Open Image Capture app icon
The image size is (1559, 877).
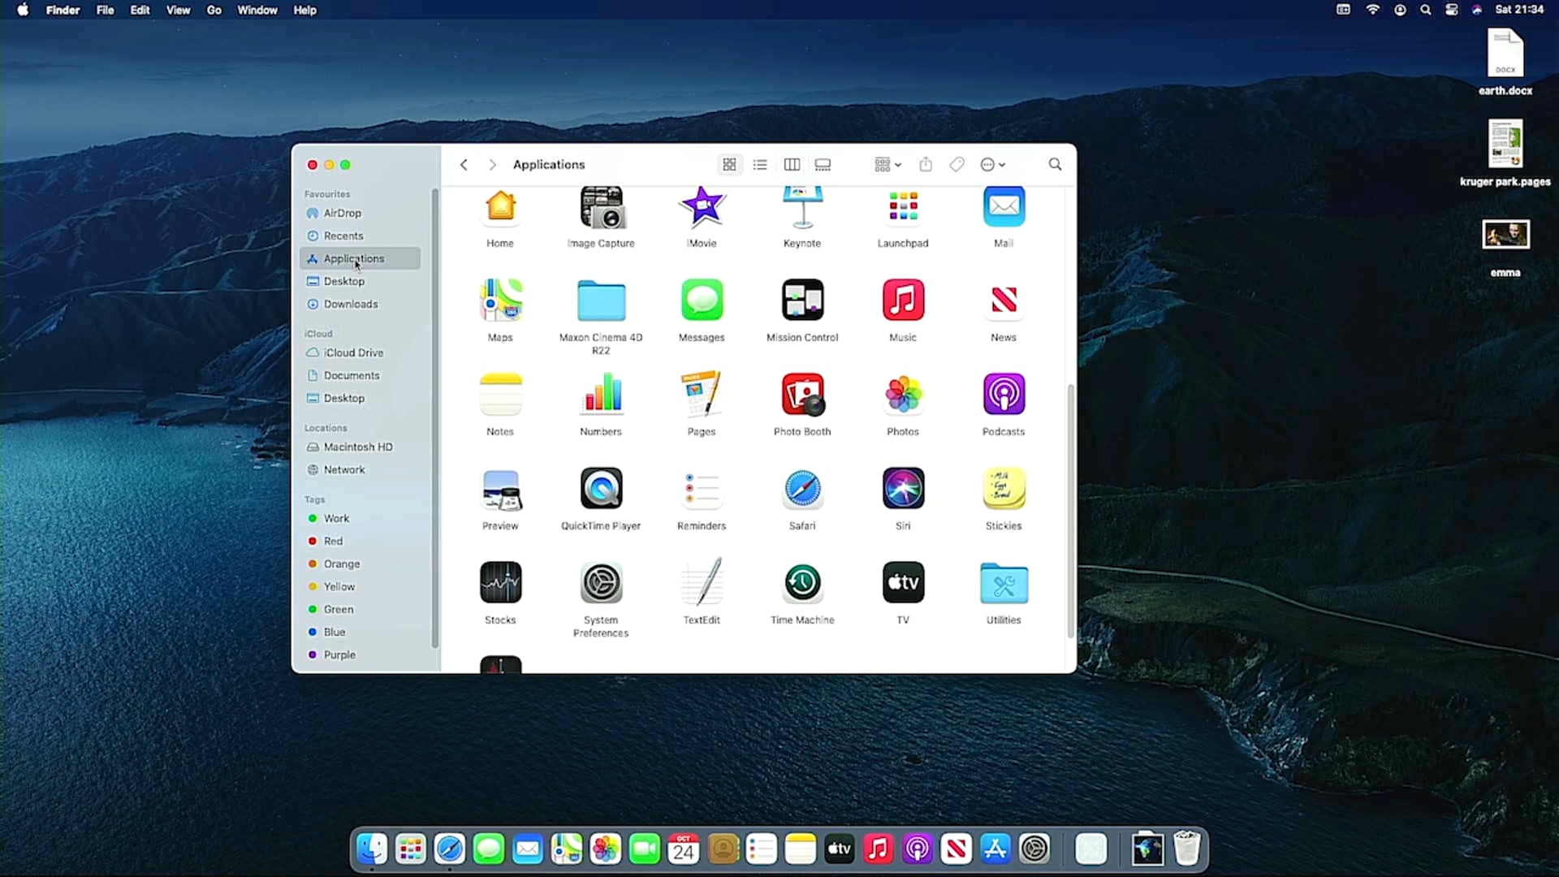[601, 207]
